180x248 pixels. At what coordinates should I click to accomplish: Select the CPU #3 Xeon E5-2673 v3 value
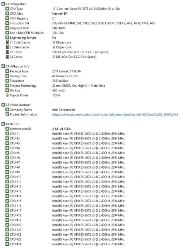click(x=88, y=143)
